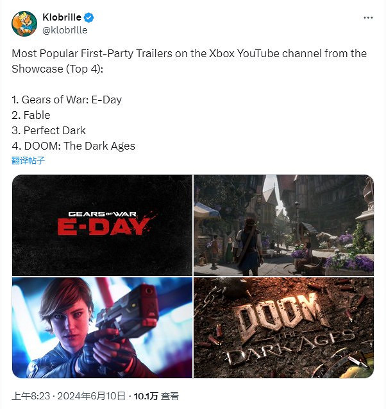
Task: Click the Klobrille profile avatar
Action: [24, 24]
